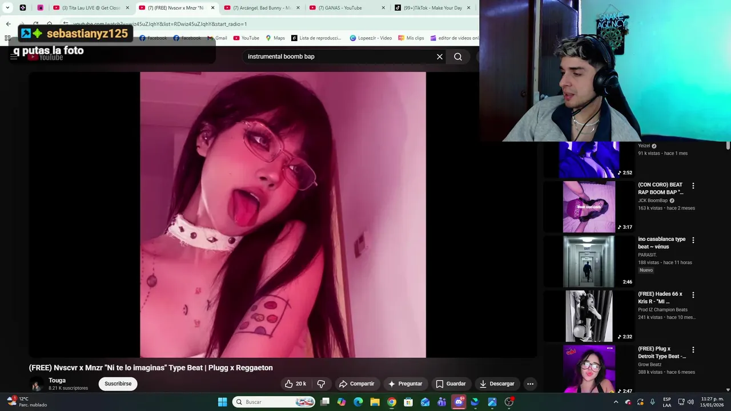Viewport: 731px width, 411px height.
Task: Close the GANAS - YouTube tab
Action: (x=383, y=8)
